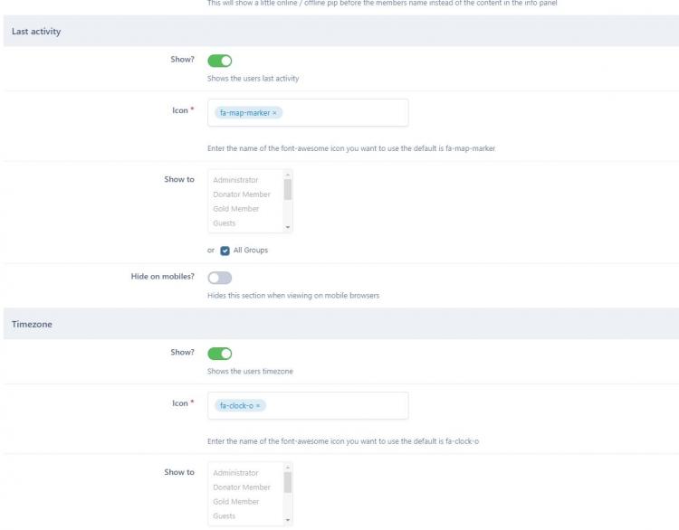
Task: Uncheck the All Groups checkbox
Action: coord(225,251)
